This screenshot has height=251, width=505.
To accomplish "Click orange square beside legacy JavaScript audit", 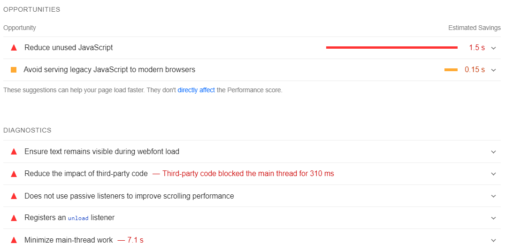I will (x=14, y=70).
